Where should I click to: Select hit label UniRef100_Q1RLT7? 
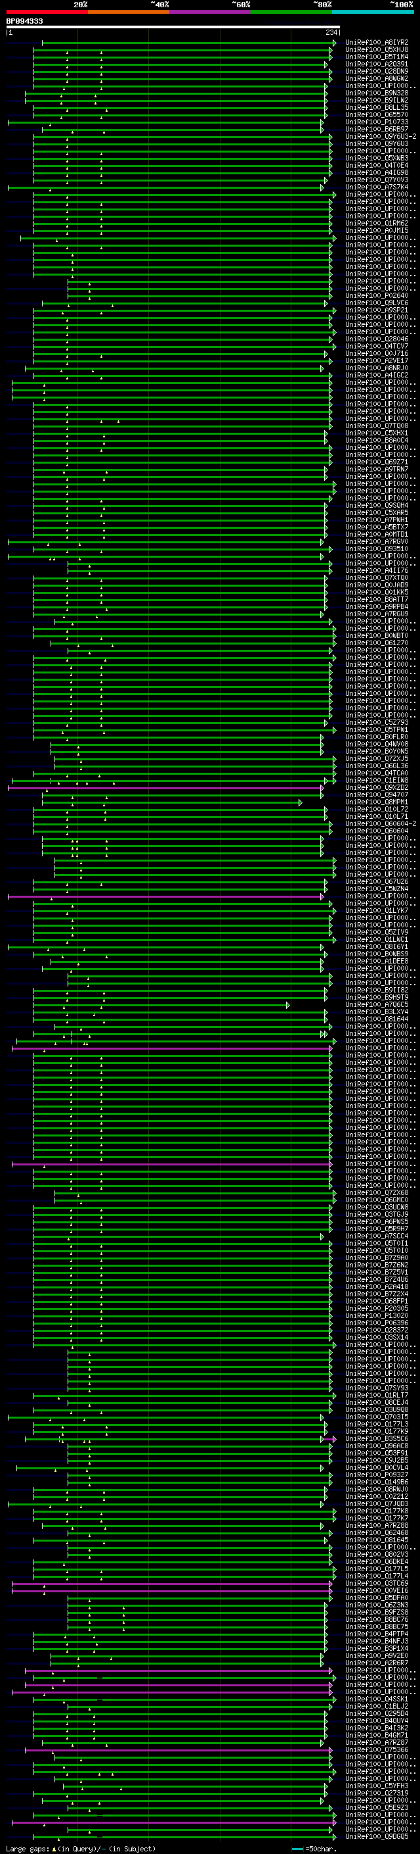[377, 1396]
